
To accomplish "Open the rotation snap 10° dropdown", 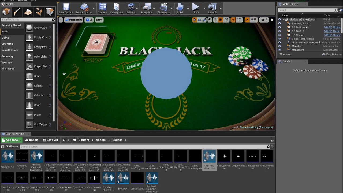I will [239, 20].
